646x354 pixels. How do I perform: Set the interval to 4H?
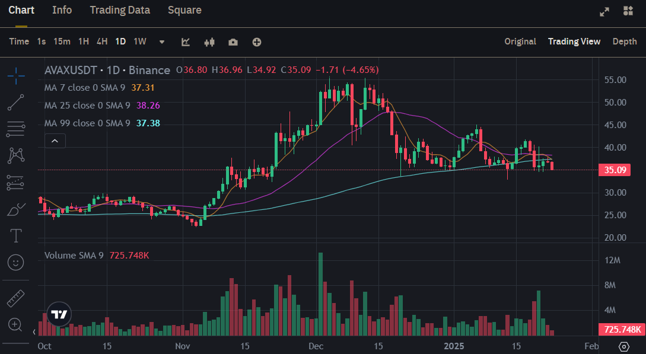[x=102, y=42]
